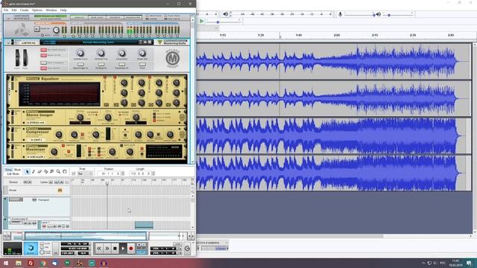This screenshot has width=477, height=268.
Task: Click the Reason icon on the taskbar
Action: (x=80, y=263)
